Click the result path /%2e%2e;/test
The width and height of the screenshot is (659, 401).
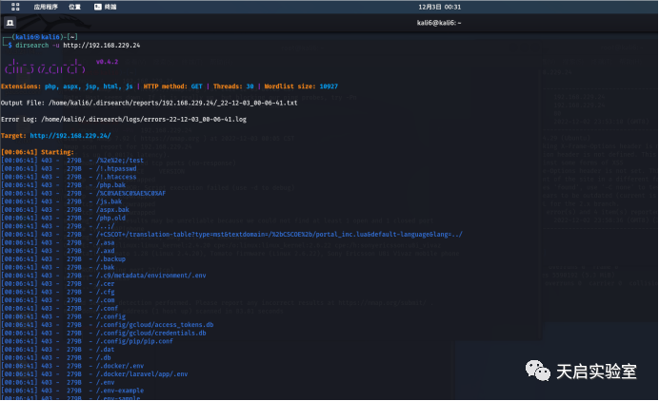click(x=120, y=161)
